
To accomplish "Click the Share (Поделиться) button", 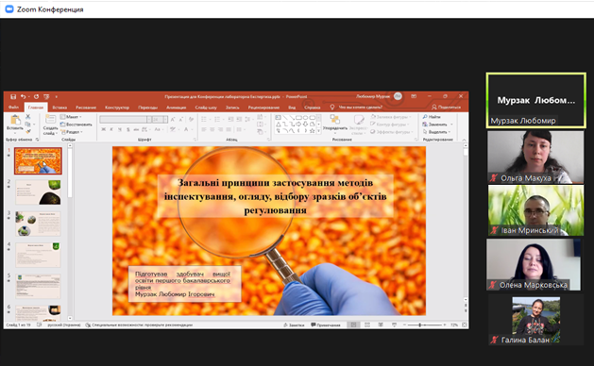I will point(447,108).
